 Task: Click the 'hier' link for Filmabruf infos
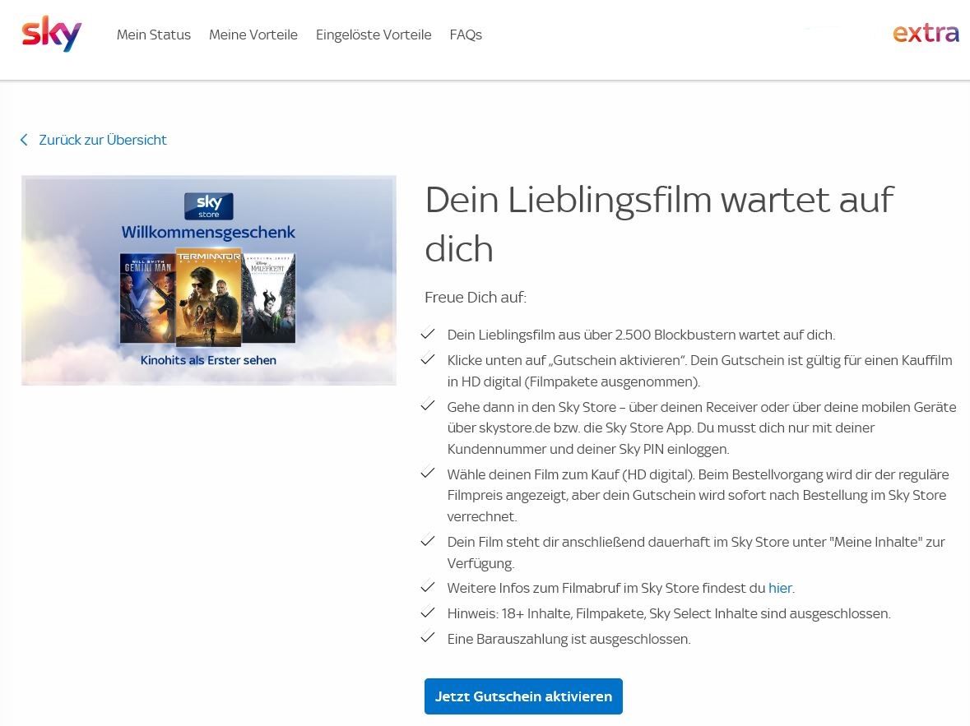tap(780, 588)
